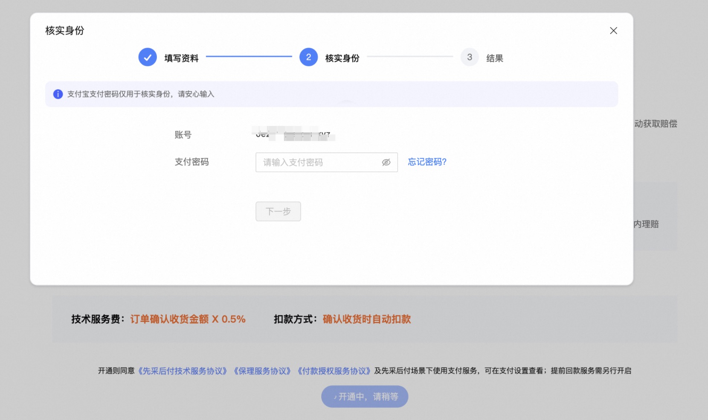Click the 开通中，请稍等 button

(x=365, y=397)
